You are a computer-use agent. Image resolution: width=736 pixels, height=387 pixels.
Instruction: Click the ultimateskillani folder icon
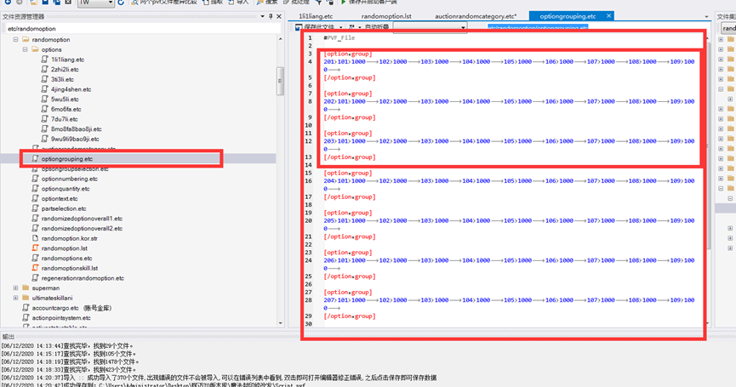[x=25, y=298]
